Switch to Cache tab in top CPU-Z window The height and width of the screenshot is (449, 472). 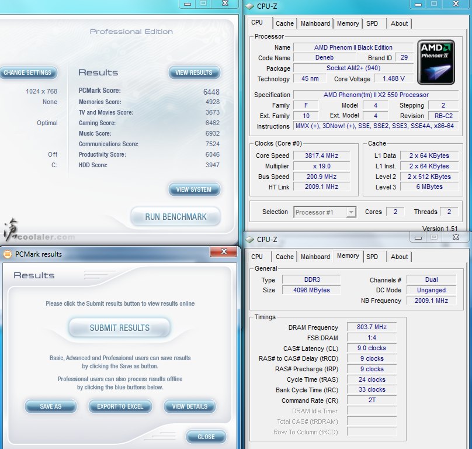284,23
